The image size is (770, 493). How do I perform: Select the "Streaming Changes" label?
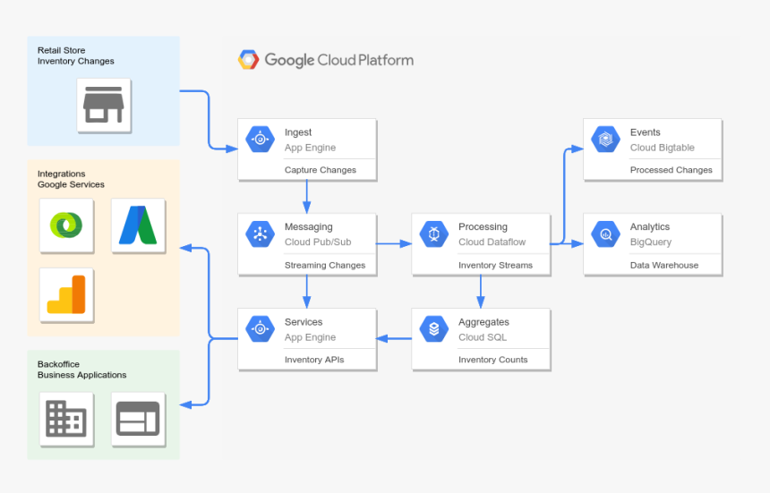(325, 265)
